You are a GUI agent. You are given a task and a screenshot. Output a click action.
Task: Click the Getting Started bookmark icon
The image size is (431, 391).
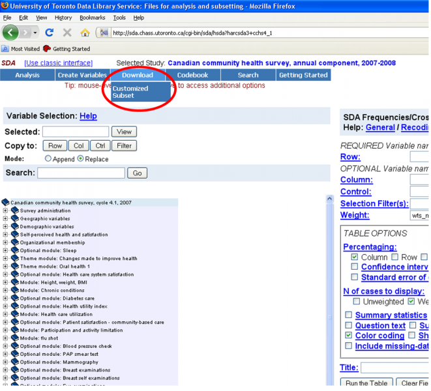click(47, 49)
